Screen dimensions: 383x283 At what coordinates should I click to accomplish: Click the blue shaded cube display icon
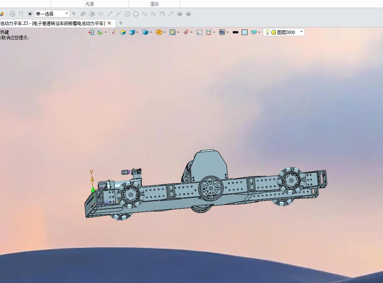[132, 32]
